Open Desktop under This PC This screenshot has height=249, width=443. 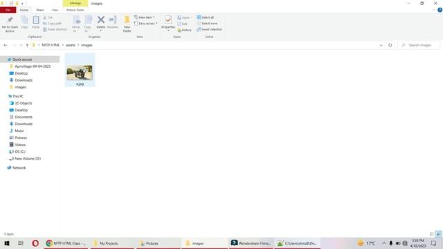click(x=21, y=110)
